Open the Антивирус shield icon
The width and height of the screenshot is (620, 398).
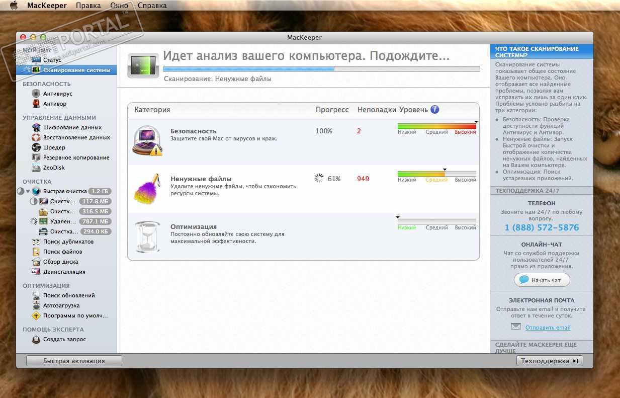[36, 94]
